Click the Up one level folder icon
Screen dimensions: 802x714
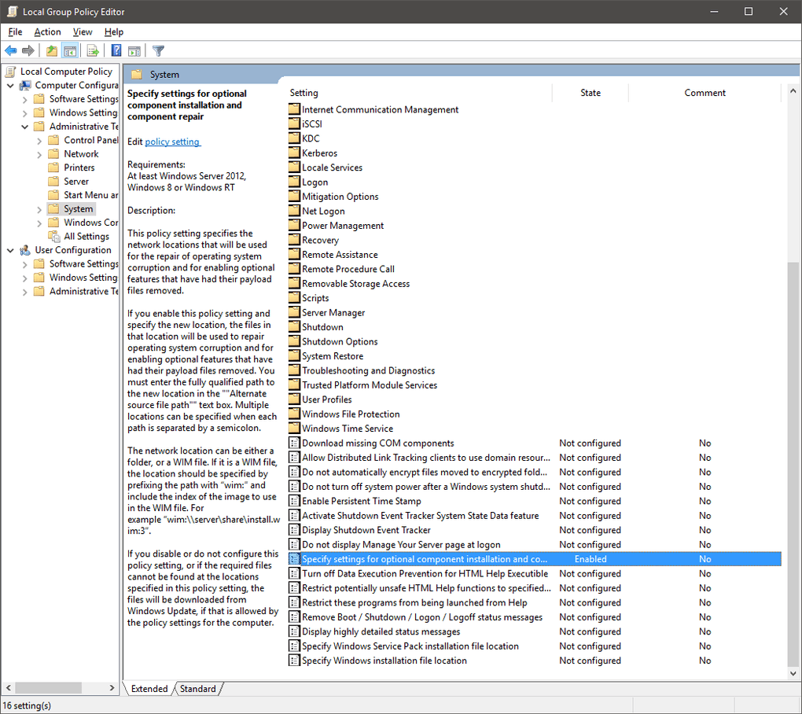(x=50, y=50)
